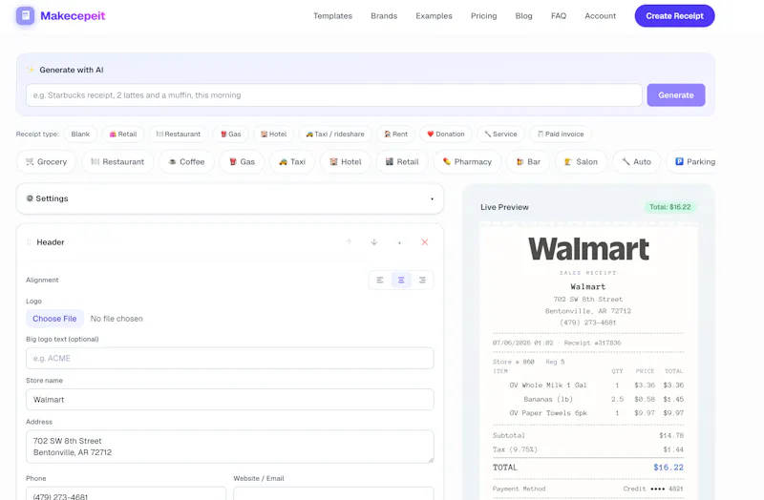The width and height of the screenshot is (764, 500).
Task: Click Makecepeit brand name link
Action: coord(73,16)
